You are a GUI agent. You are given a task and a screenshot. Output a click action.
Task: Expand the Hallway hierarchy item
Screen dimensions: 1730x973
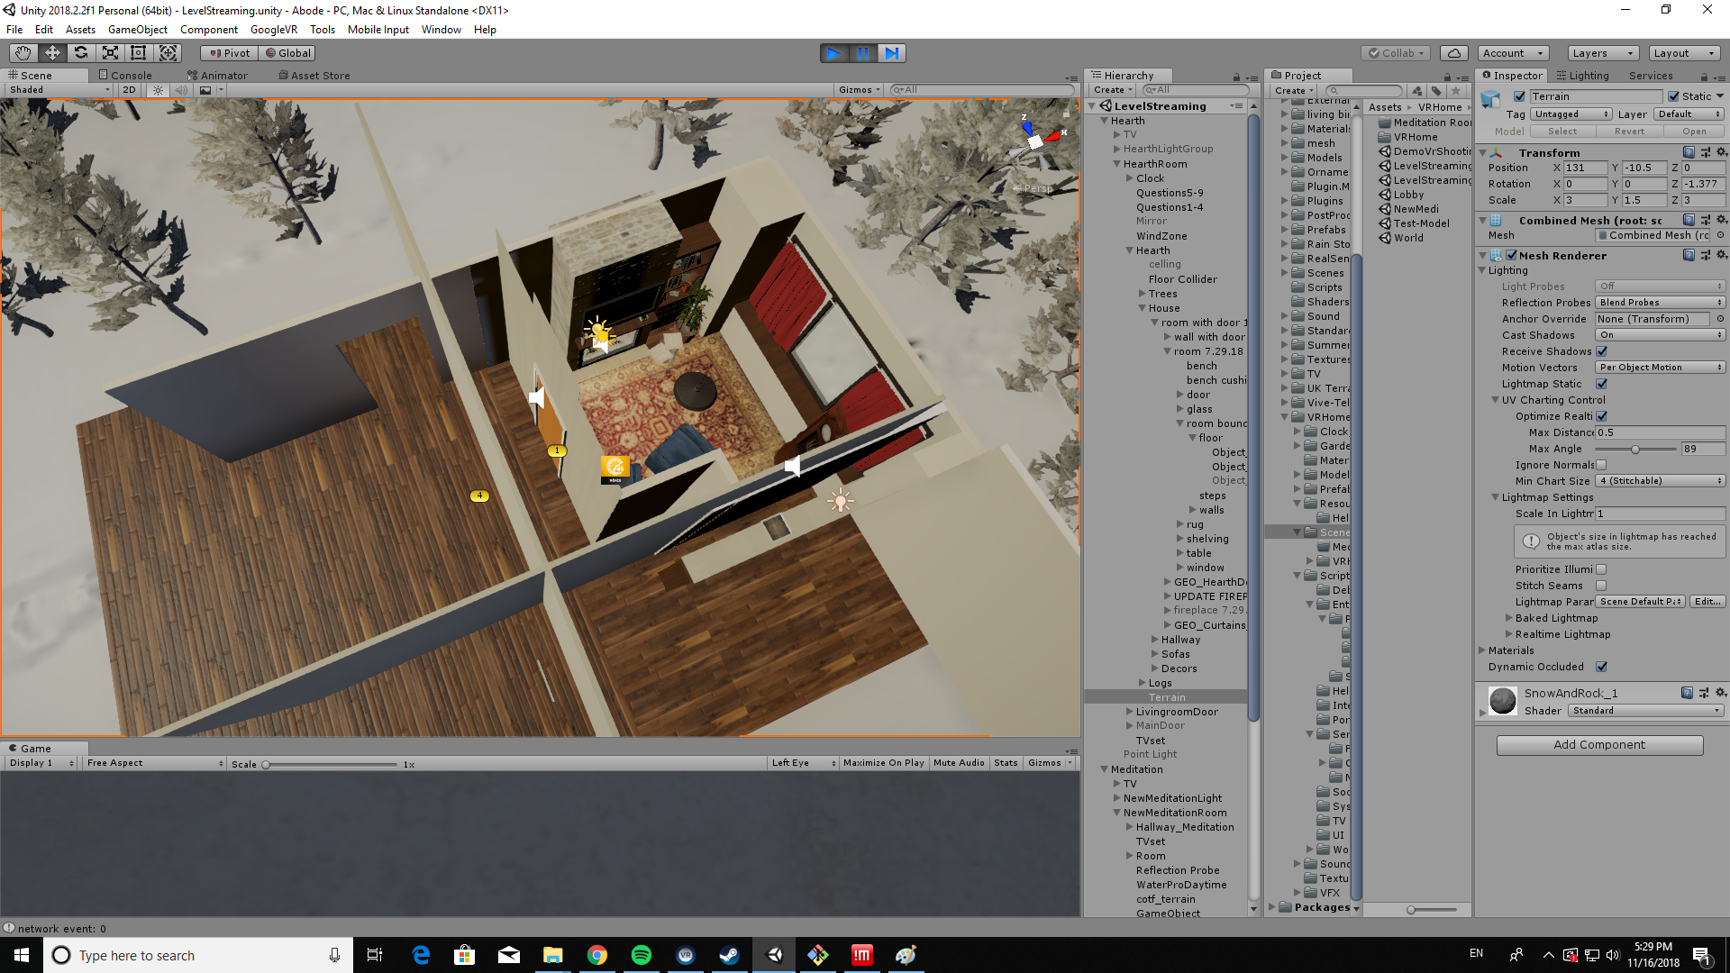pyautogui.click(x=1155, y=640)
